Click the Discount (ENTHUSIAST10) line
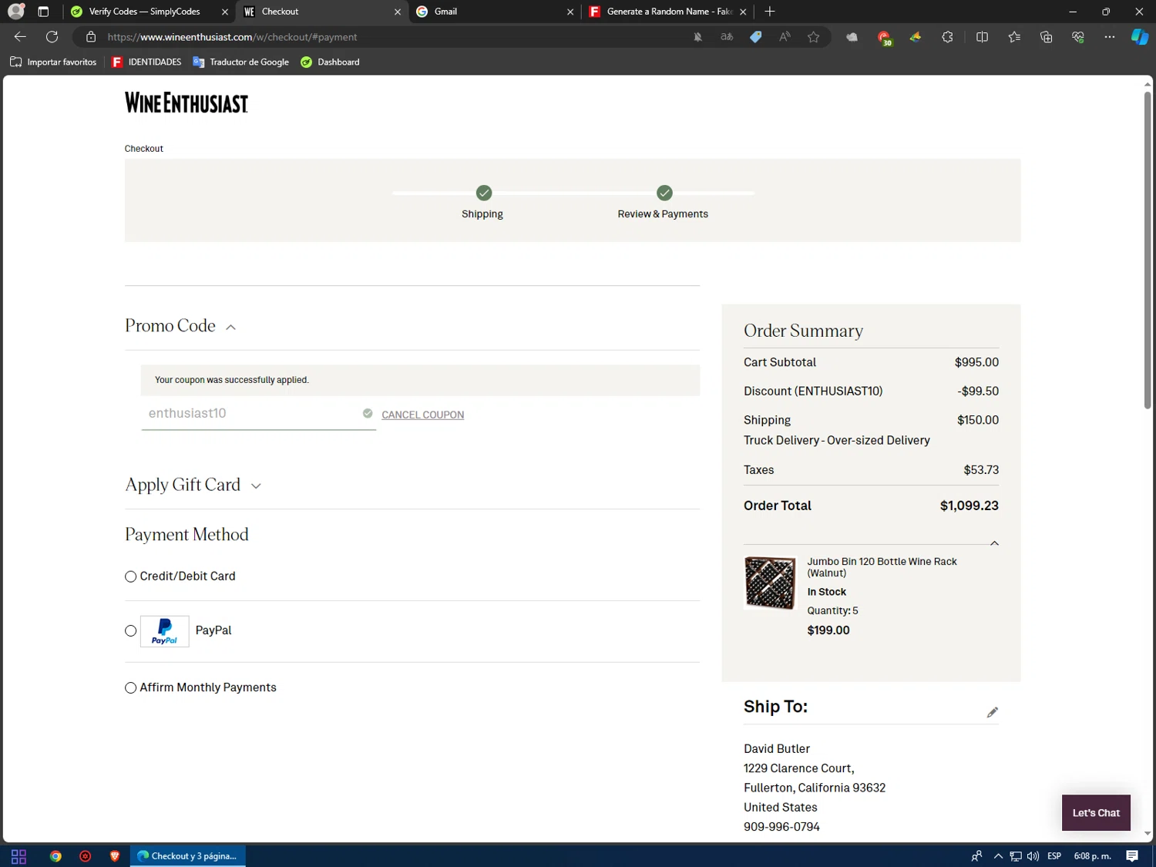Viewport: 1156px width, 867px height. [x=871, y=391]
